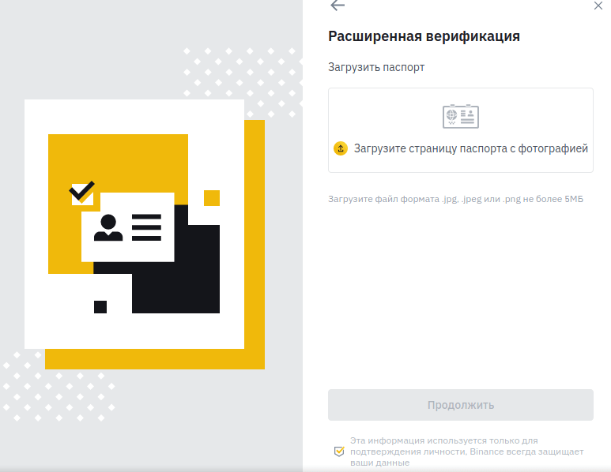Click the person avatar on the ID card
The height and width of the screenshot is (472, 611).
[x=108, y=227]
